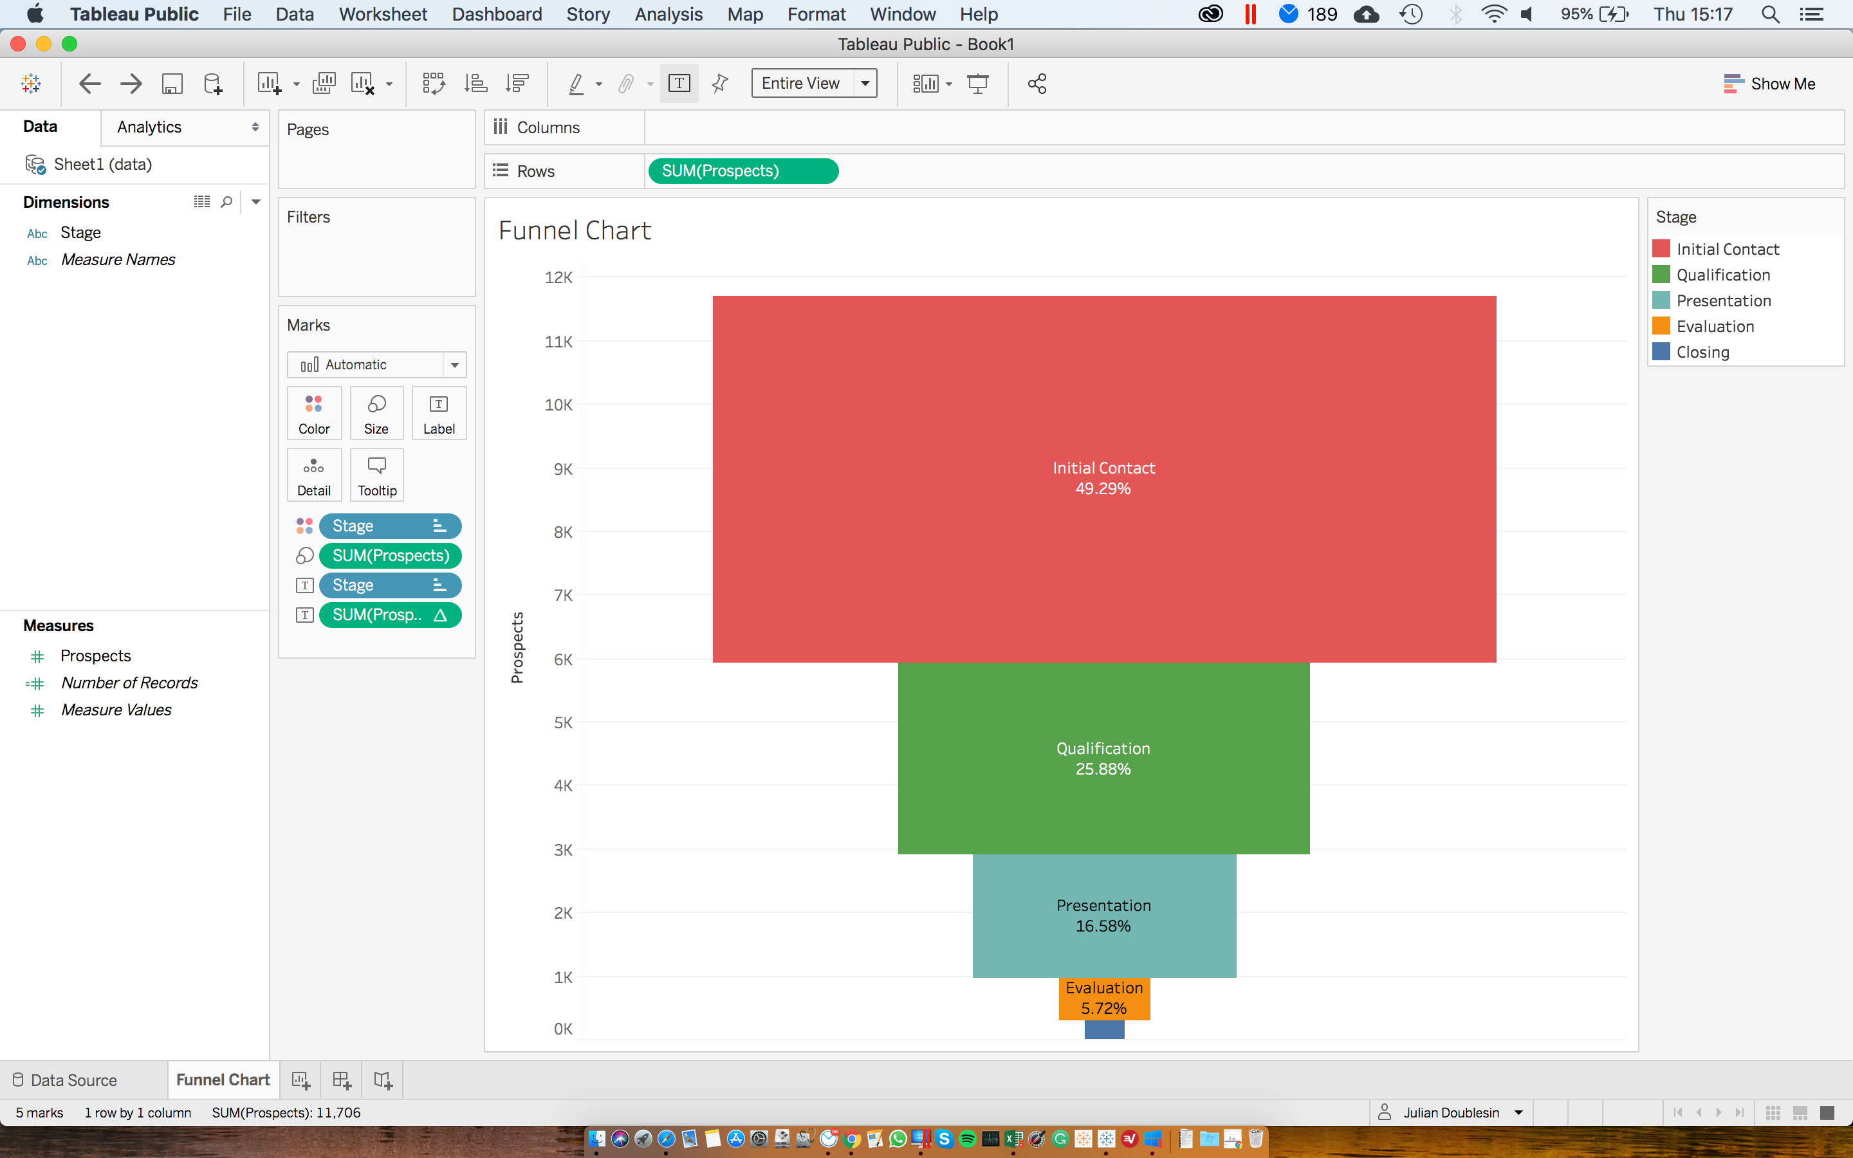
Task: Click the Share workbook icon
Action: point(1037,84)
